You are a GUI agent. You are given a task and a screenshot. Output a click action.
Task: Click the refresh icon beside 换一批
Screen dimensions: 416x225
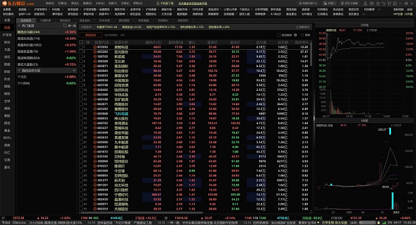click(x=65, y=26)
